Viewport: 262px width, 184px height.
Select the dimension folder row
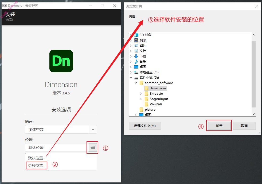click(x=155, y=88)
